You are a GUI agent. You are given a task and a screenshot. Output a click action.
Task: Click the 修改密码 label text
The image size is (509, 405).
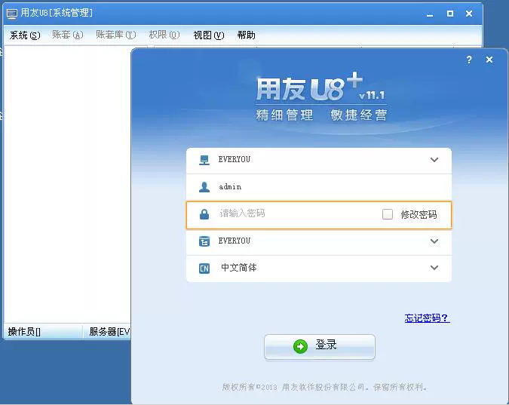coord(419,214)
